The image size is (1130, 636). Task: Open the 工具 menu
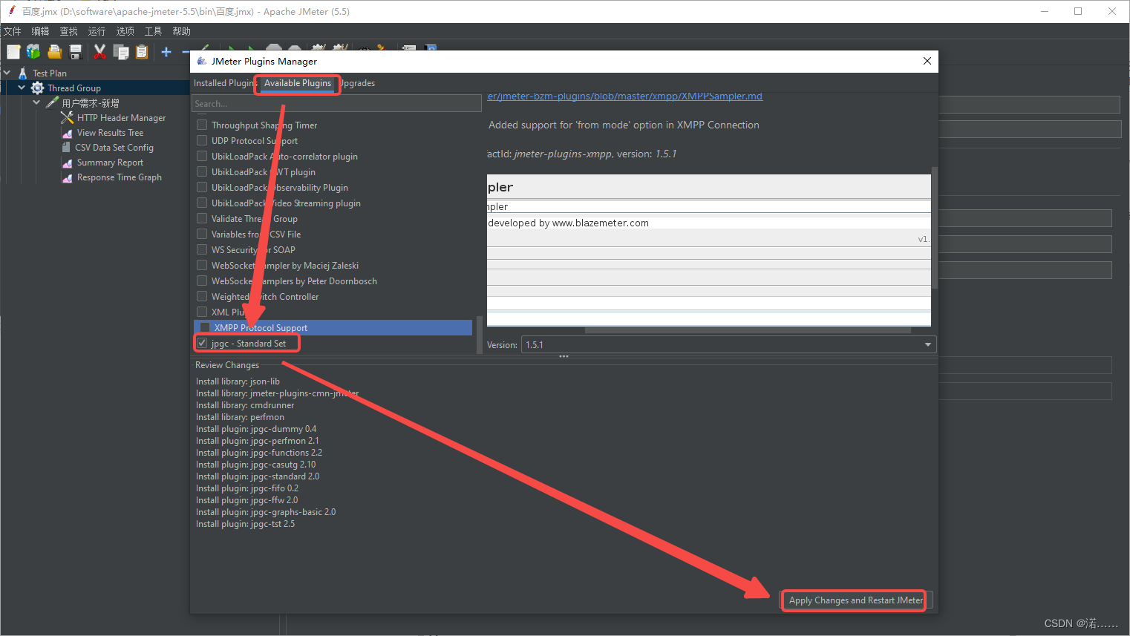coord(153,31)
